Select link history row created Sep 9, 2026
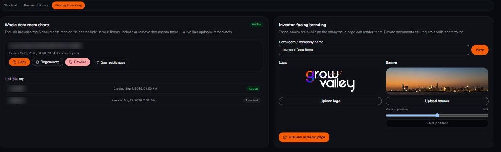 tap(134, 88)
